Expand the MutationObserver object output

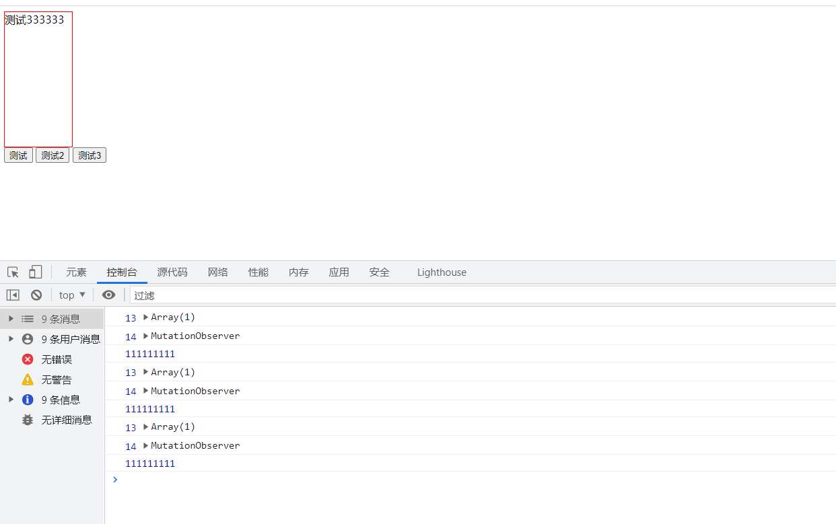tap(145, 336)
